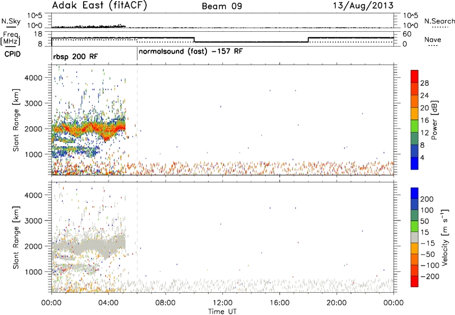Image resolution: width=455 pixels, height=315 pixels.
Task: Click the 'Nave' legend label
Action: [x=433, y=39]
